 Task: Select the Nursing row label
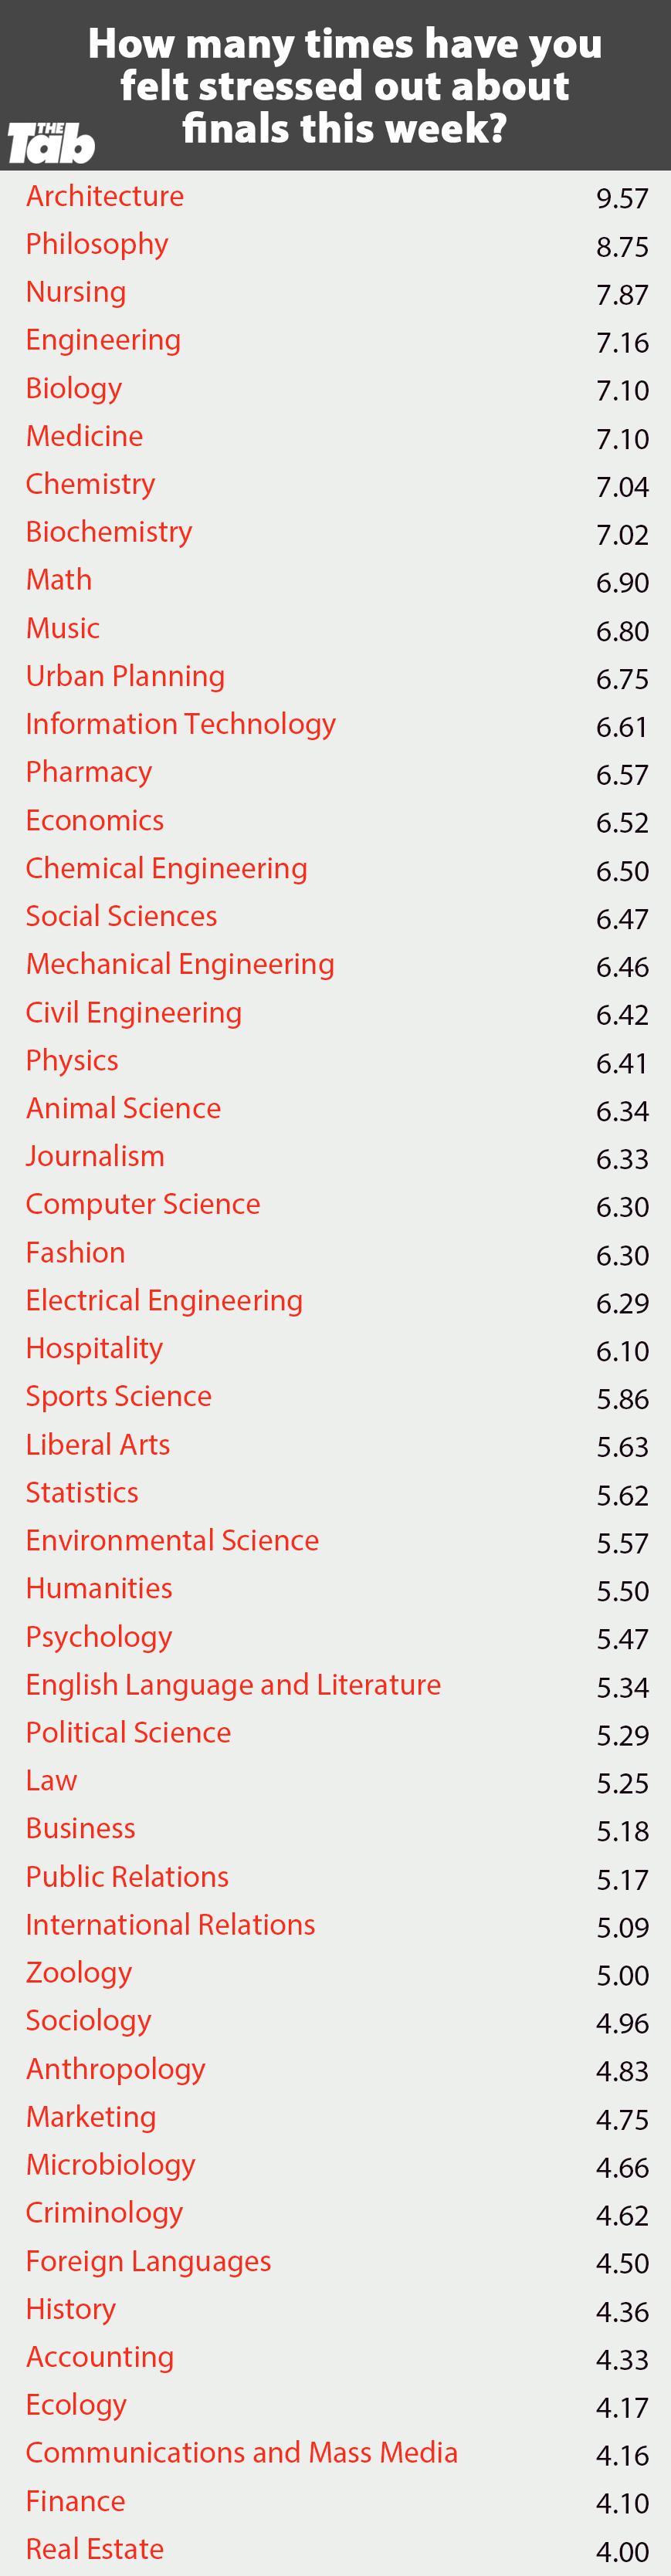76,292
